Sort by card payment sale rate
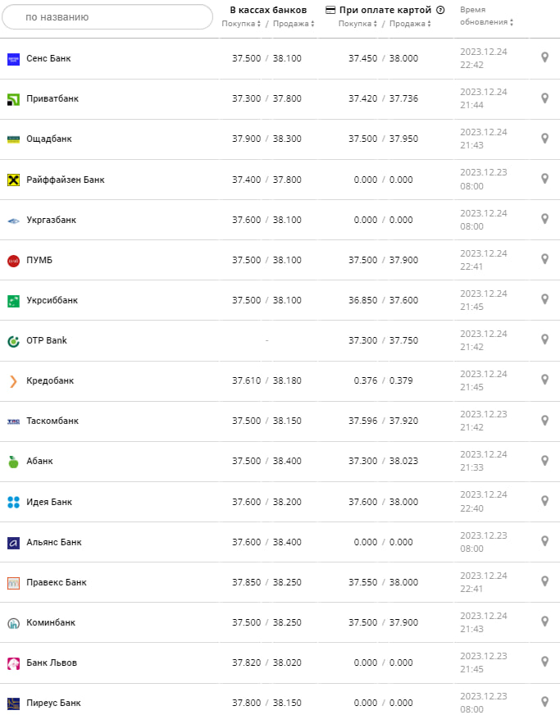The image size is (560, 715). [x=409, y=24]
